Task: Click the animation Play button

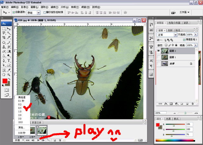Action: (x=39, y=140)
